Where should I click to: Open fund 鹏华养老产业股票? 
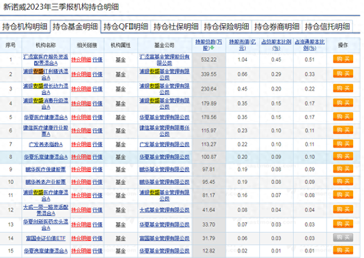45,182
